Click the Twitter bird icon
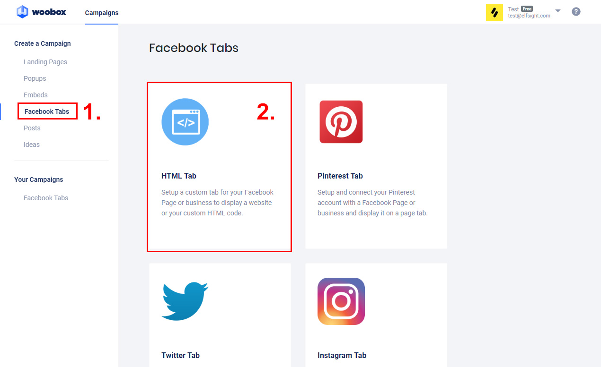 coord(185,301)
